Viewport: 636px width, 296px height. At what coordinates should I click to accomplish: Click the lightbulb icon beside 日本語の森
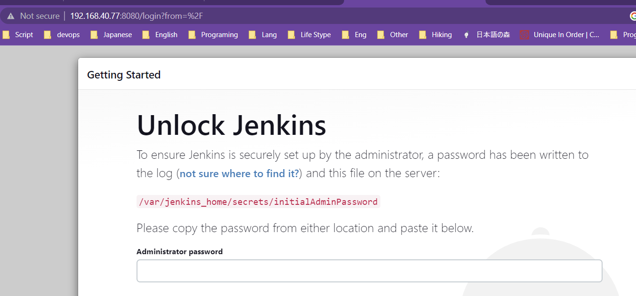point(467,35)
